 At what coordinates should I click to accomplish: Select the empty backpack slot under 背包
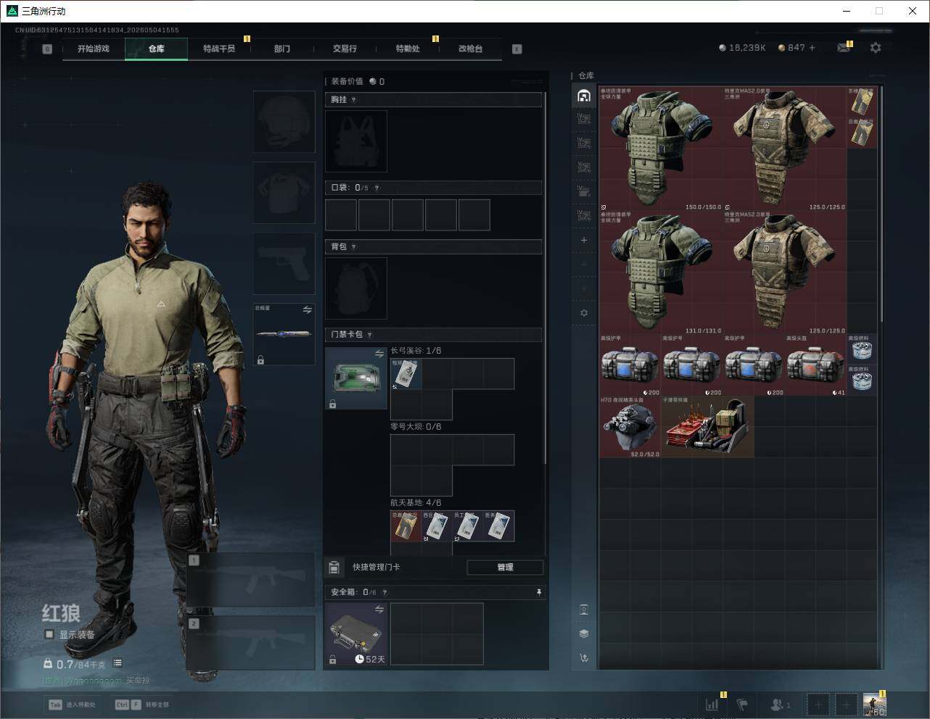click(x=356, y=288)
